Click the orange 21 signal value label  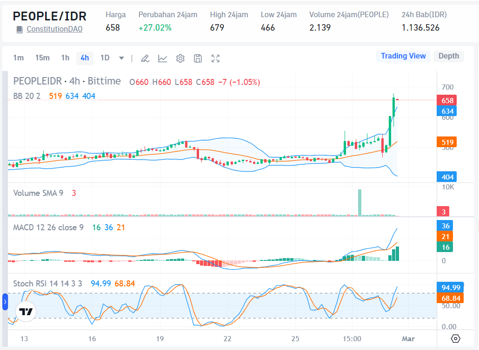click(445, 237)
